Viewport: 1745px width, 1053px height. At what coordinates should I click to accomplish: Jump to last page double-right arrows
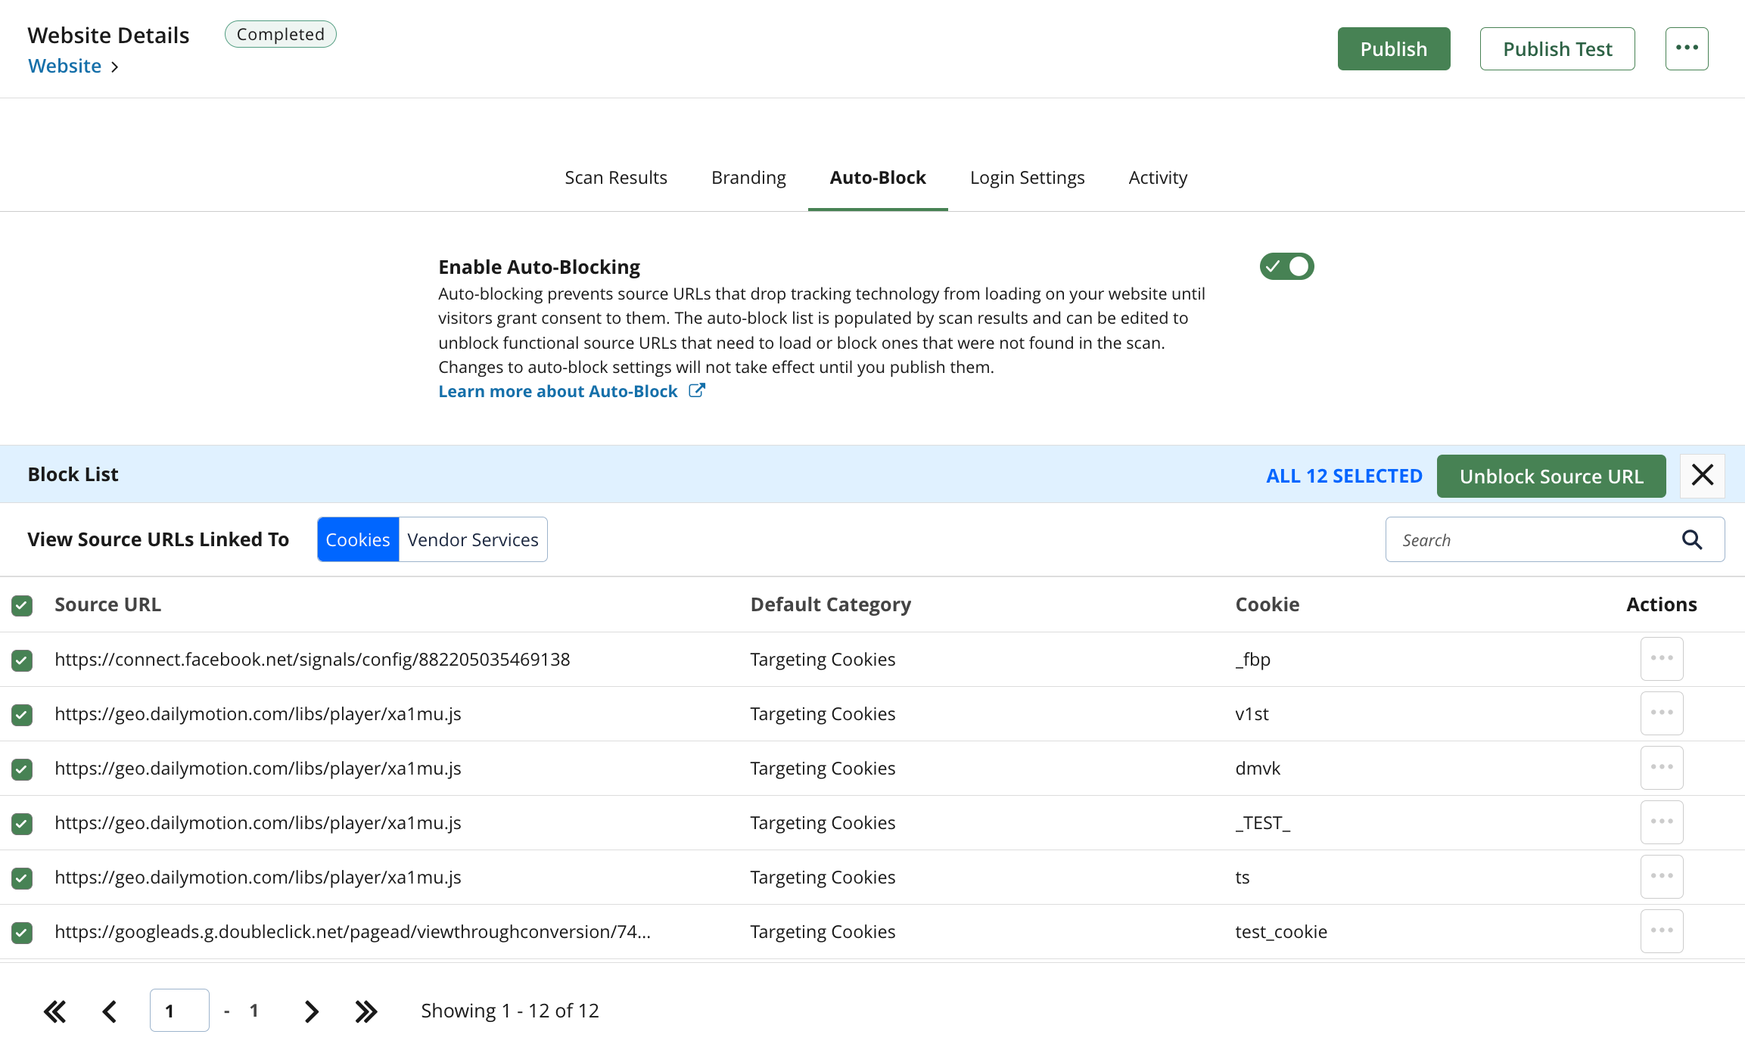coord(366,1011)
